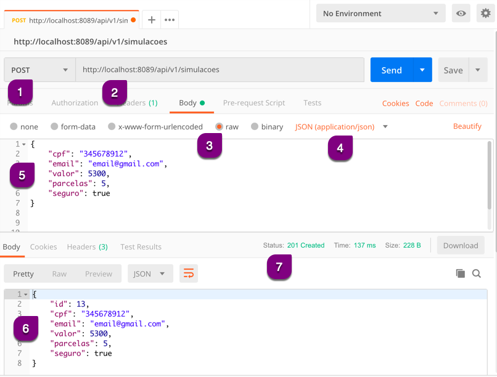The height and width of the screenshot is (377, 497).
Task: Select the raw body type radio
Action: click(x=219, y=127)
